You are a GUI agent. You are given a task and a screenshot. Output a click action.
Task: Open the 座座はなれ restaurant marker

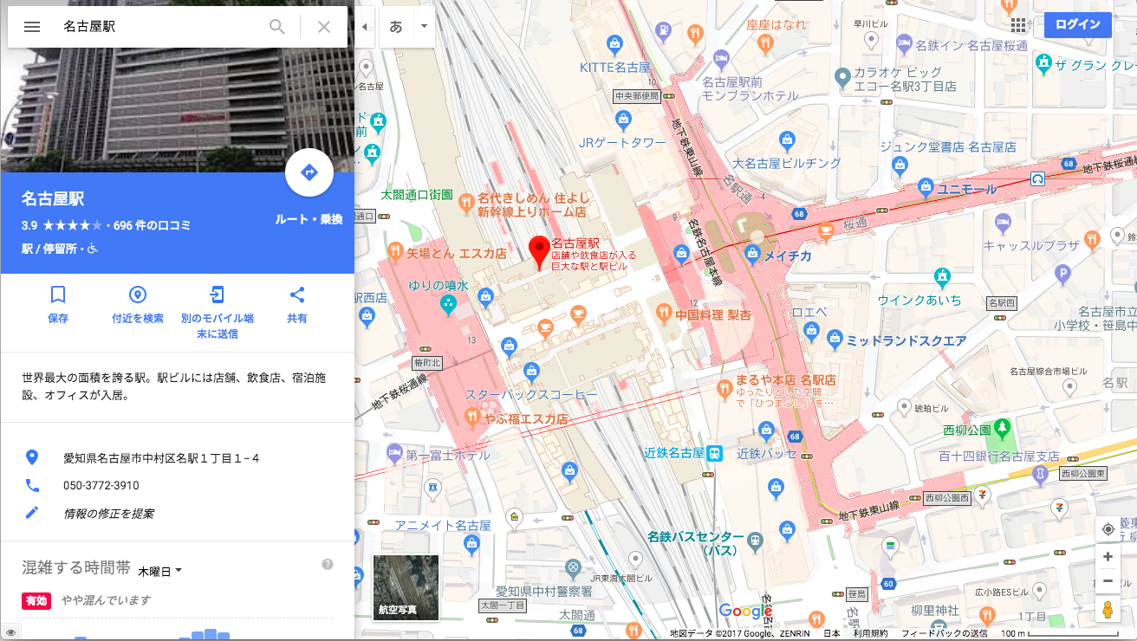click(x=765, y=43)
